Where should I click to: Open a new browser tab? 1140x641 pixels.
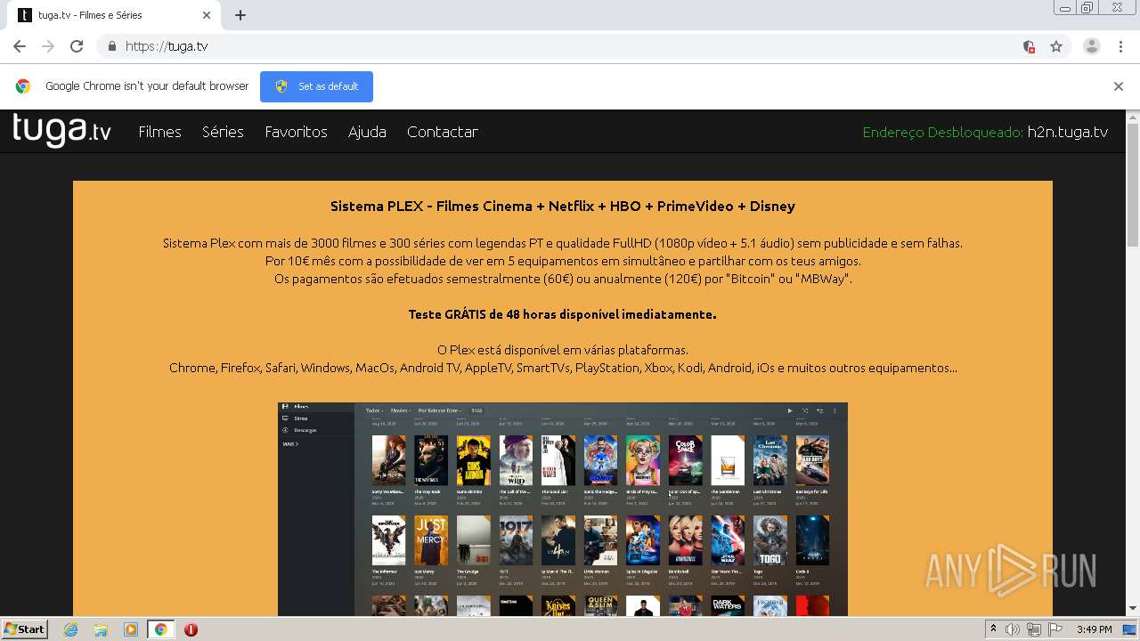tap(240, 15)
